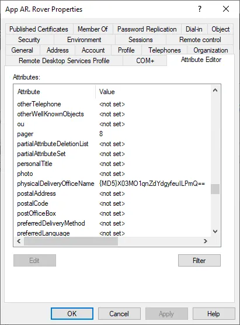Viewport: 240px width, 325px height.
Task: Click the question mark help icon
Action: [x=200, y=9]
